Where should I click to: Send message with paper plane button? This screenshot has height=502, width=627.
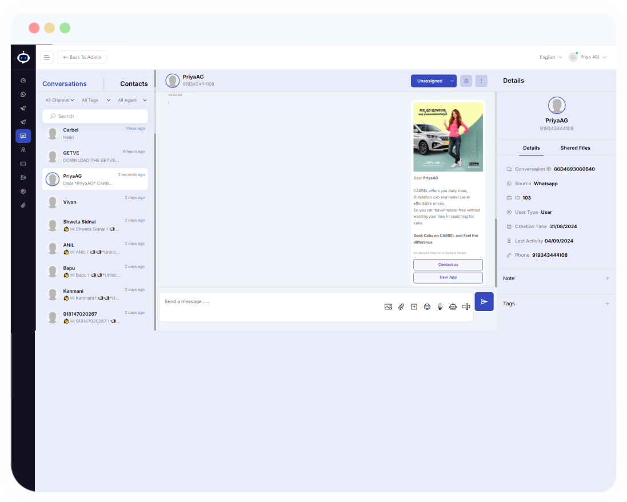click(484, 302)
